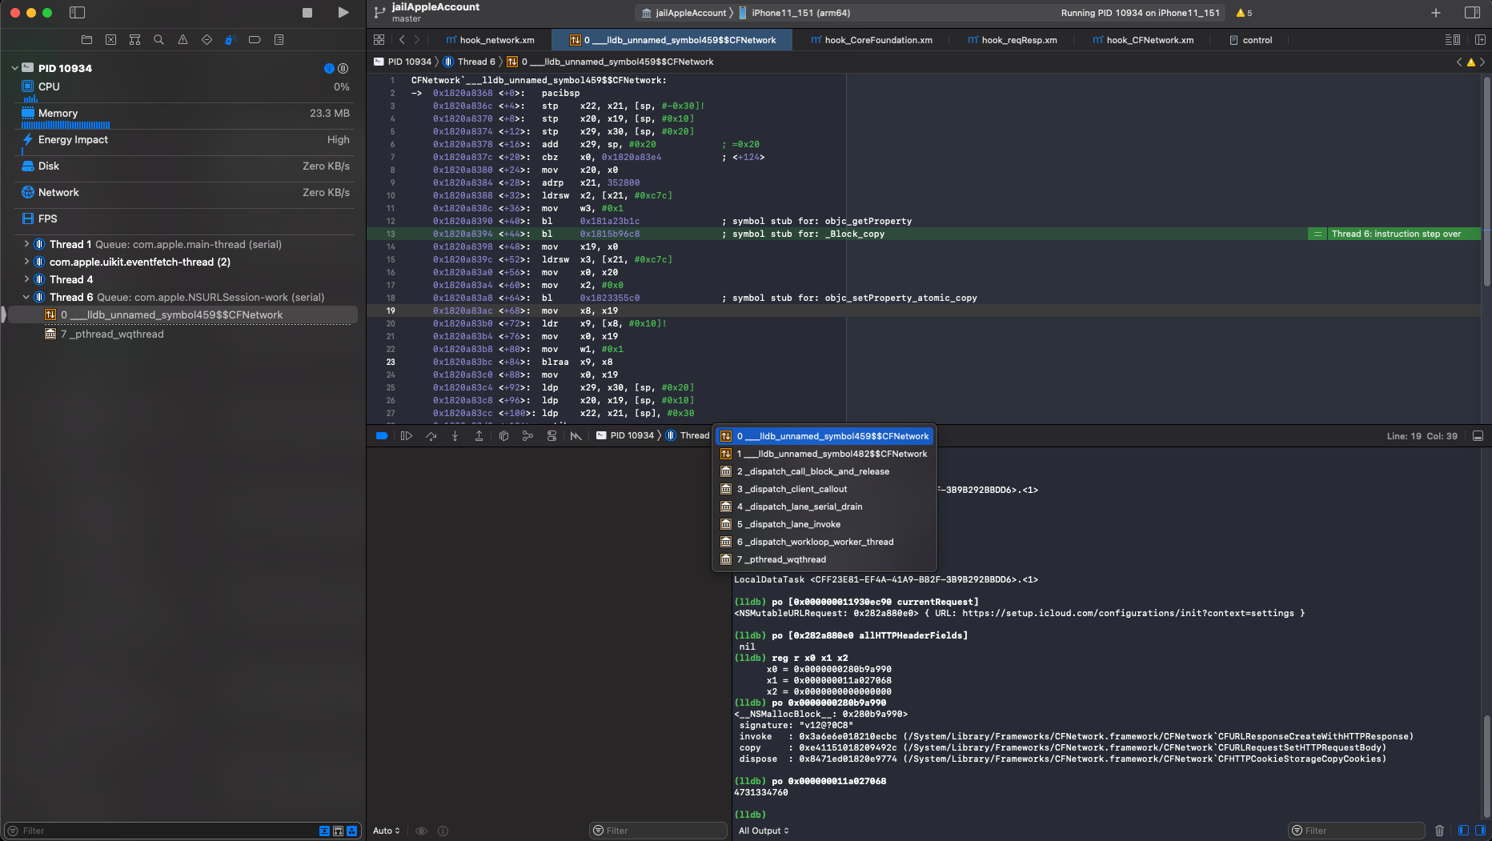Stop the running debug session
The image size is (1492, 841).
pyautogui.click(x=307, y=13)
